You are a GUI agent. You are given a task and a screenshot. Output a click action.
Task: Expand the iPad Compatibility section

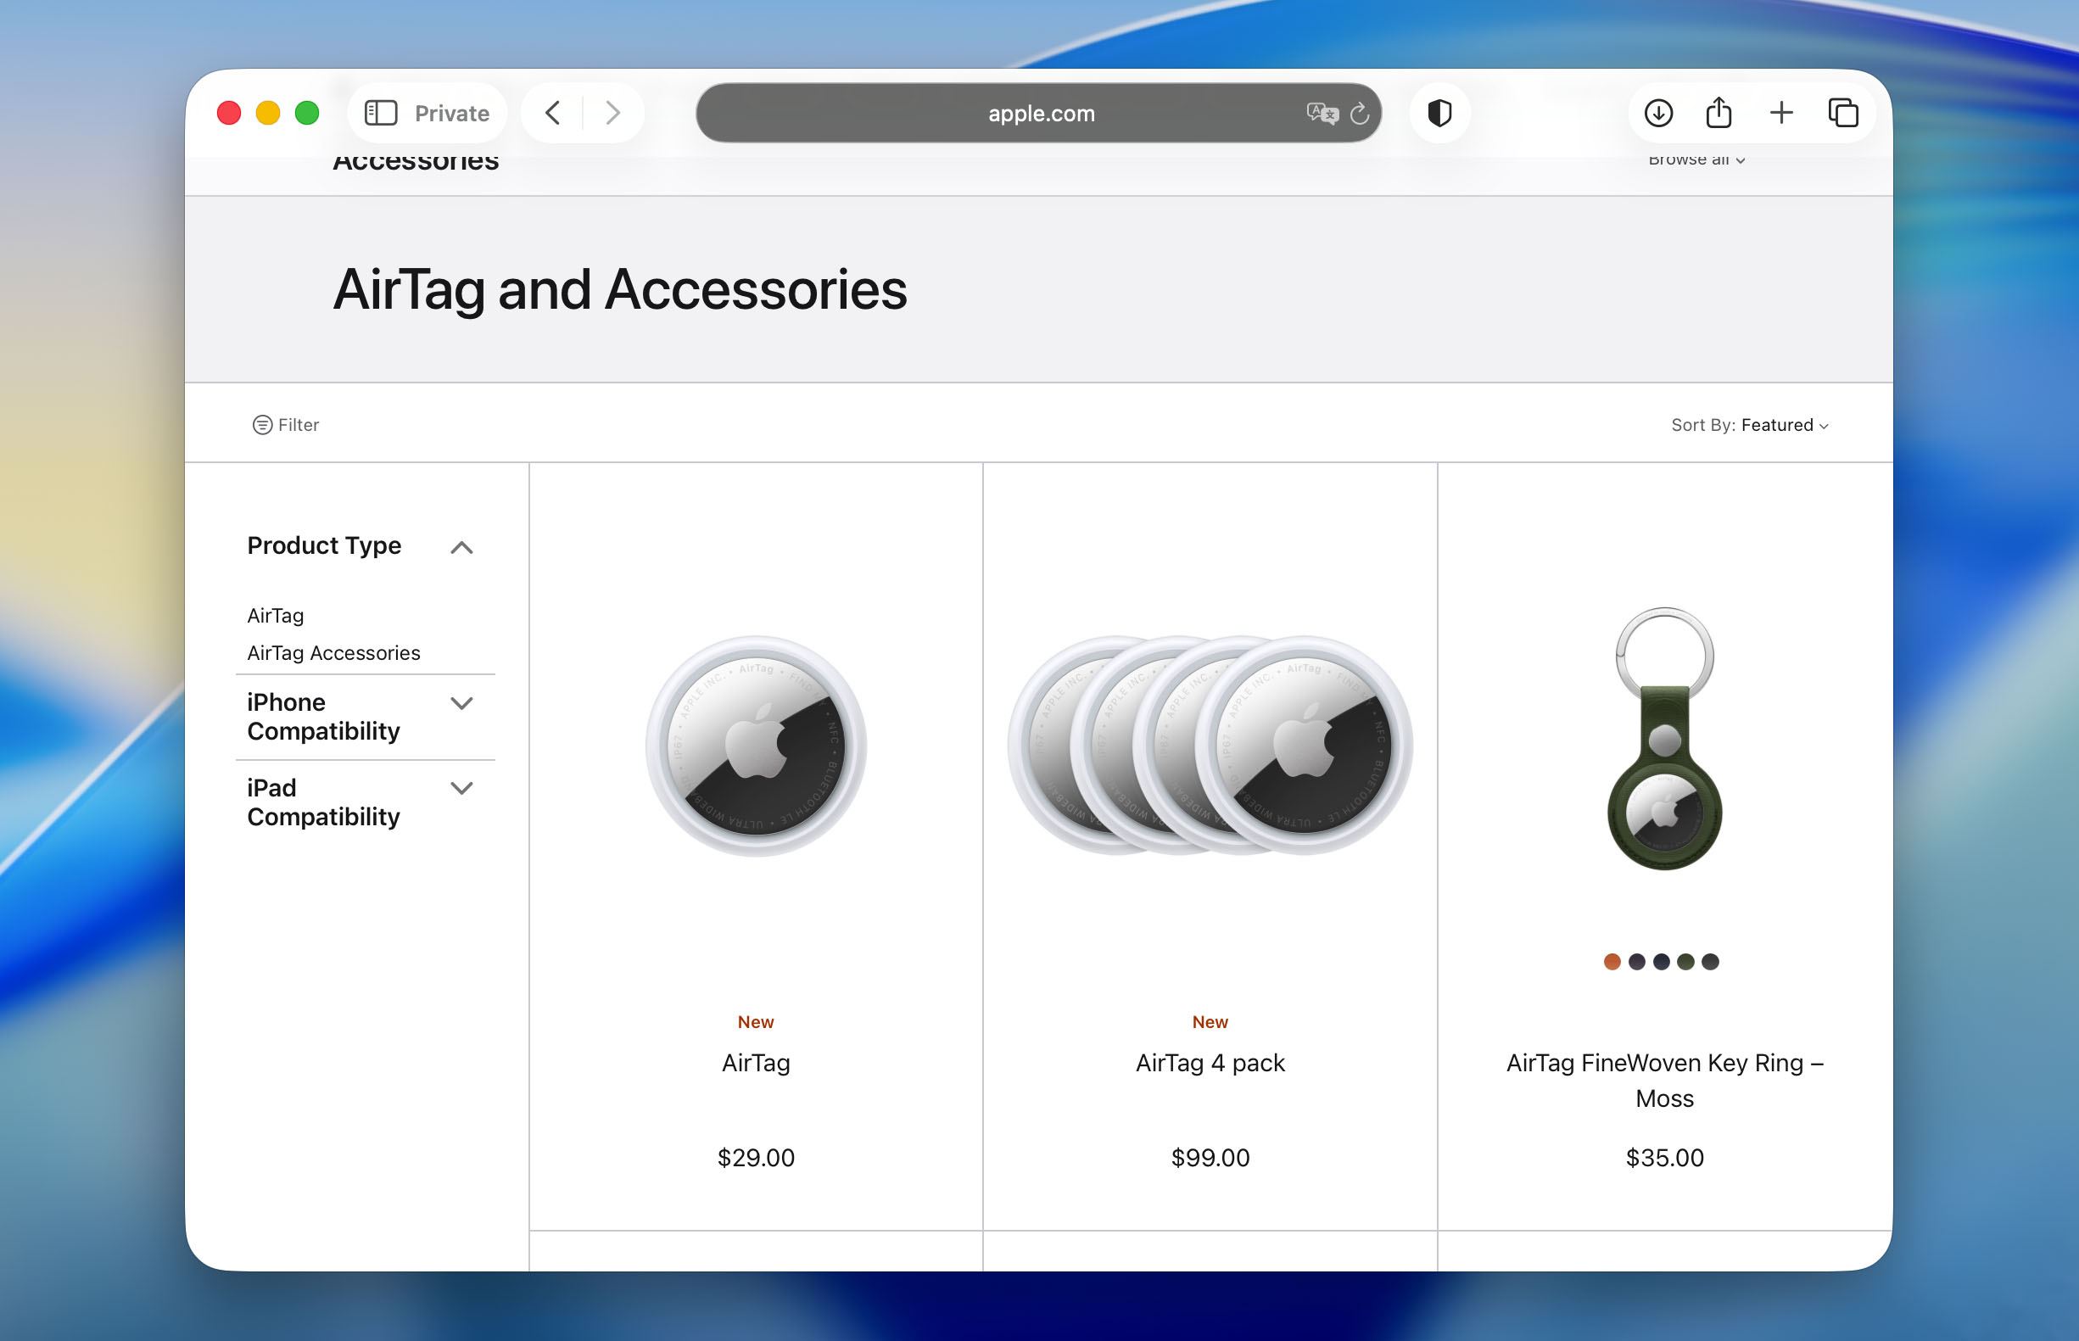click(462, 789)
